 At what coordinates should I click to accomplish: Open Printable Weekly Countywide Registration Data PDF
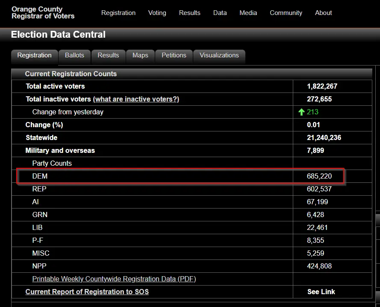click(114, 279)
